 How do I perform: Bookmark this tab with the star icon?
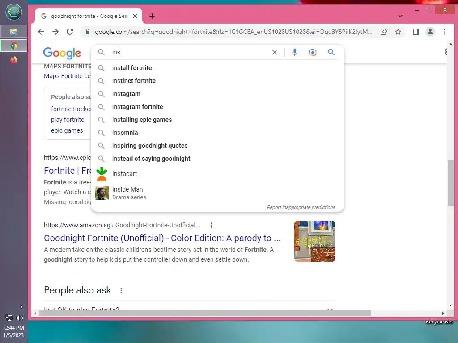coord(398,32)
